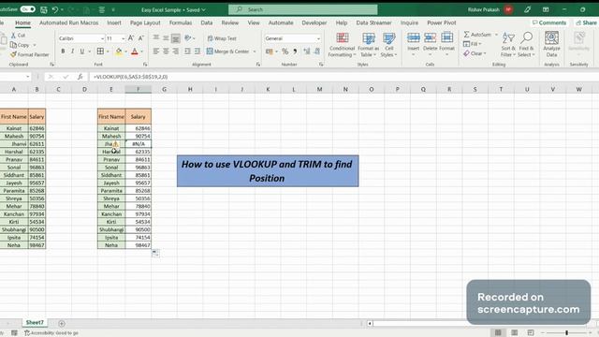Toggle Bottom Align
The image size is (599, 337).
(x=176, y=38)
